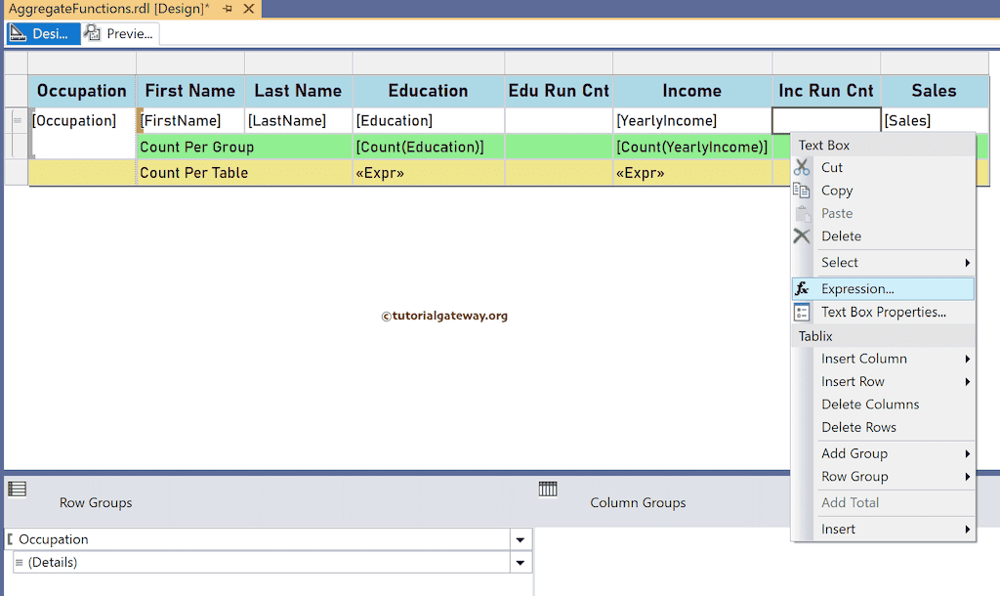The width and height of the screenshot is (1000, 596).
Task: Click the selected empty Inc Run Cnt textbox
Action: 826,120
